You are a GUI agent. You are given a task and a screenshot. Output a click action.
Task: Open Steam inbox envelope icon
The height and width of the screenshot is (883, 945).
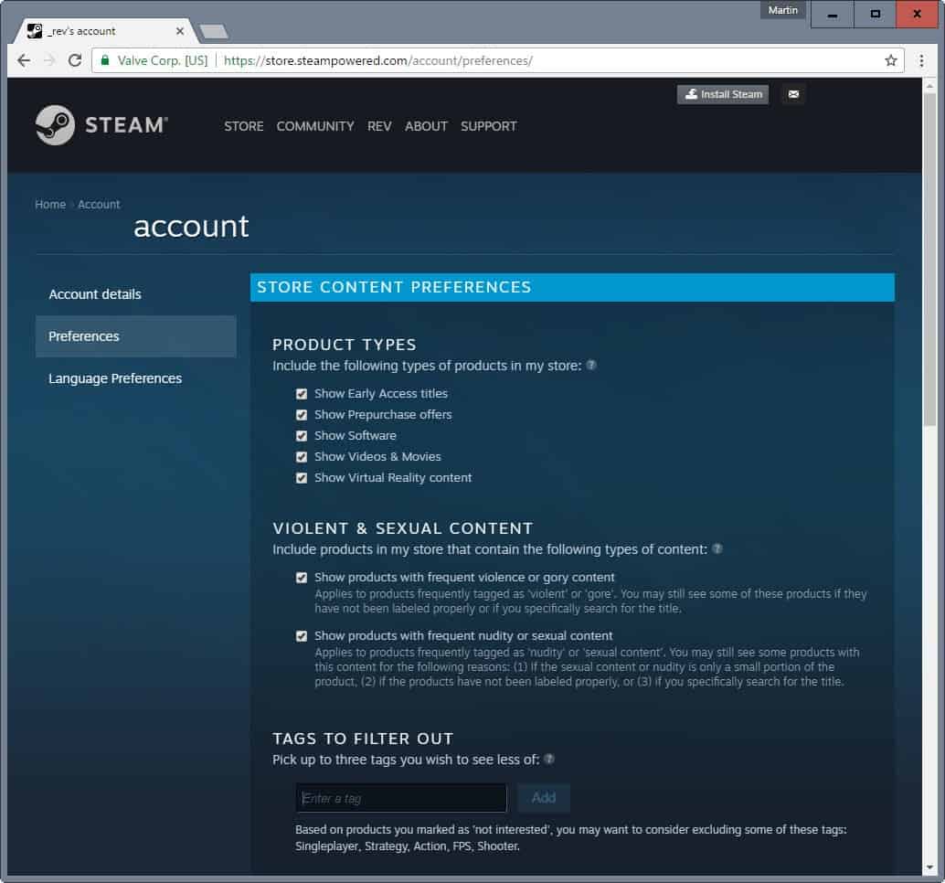(x=793, y=94)
